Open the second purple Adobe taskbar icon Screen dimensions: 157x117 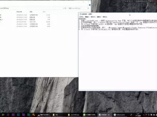pos(24,115)
